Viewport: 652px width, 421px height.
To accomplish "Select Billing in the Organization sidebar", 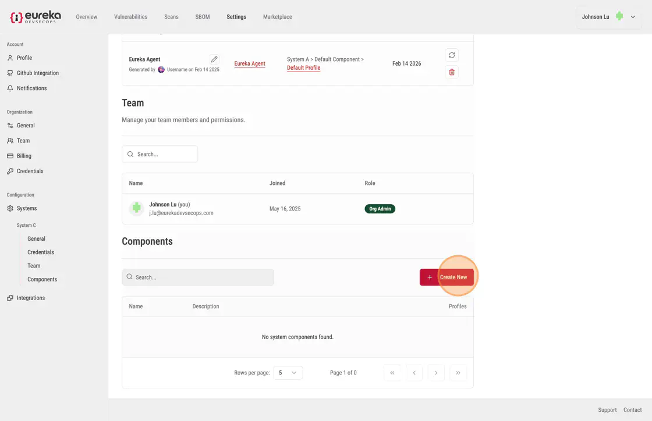I will [x=24, y=156].
